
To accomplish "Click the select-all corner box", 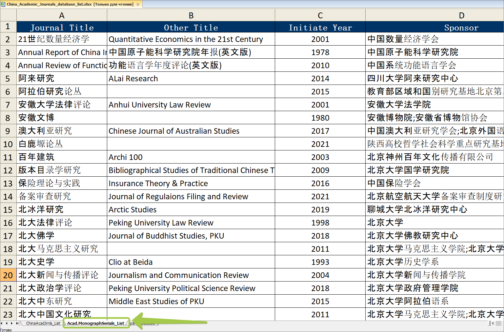I will coord(8,15).
